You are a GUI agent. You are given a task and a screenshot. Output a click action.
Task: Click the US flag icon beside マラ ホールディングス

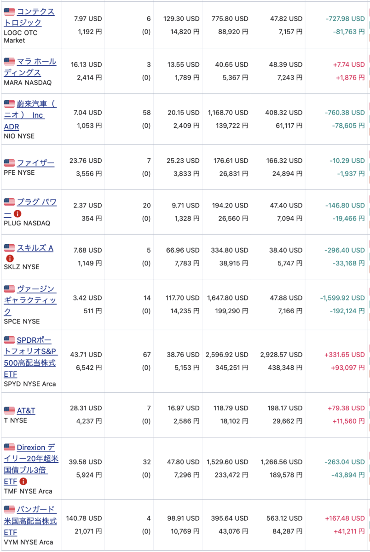(9, 61)
